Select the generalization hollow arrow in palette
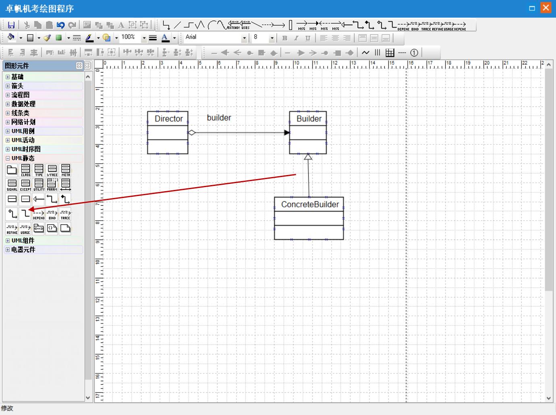Image resolution: width=556 pixels, height=415 pixels. tap(39, 199)
